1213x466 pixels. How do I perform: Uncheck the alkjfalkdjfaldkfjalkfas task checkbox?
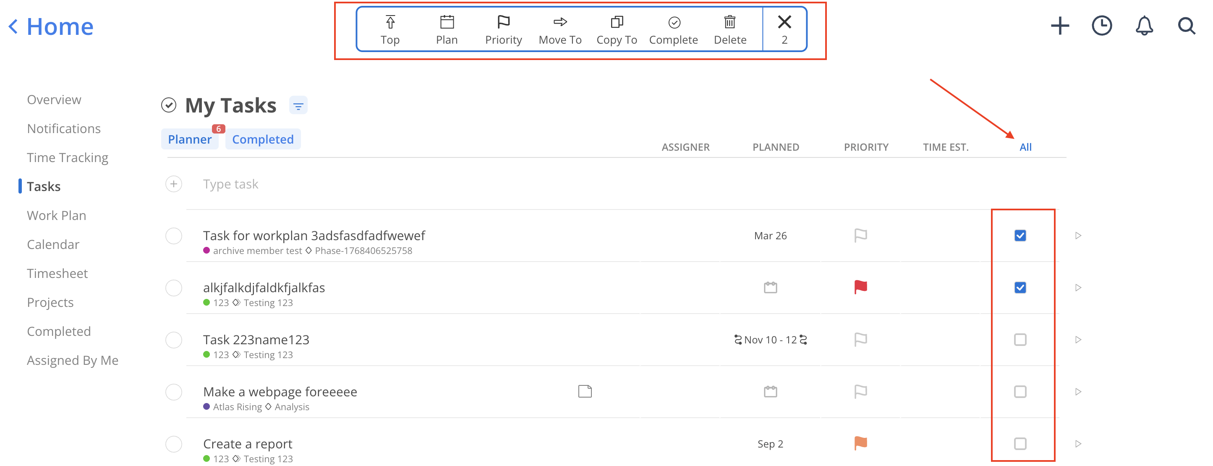coord(1020,288)
